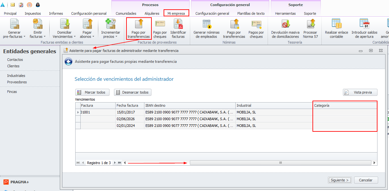Viewport: 389px width, 191px height.
Task: Open Contactos in the sidebar
Action: pyautogui.click(x=15, y=60)
